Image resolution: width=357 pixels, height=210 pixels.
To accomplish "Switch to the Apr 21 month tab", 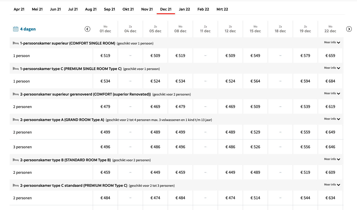I will [19, 9].
